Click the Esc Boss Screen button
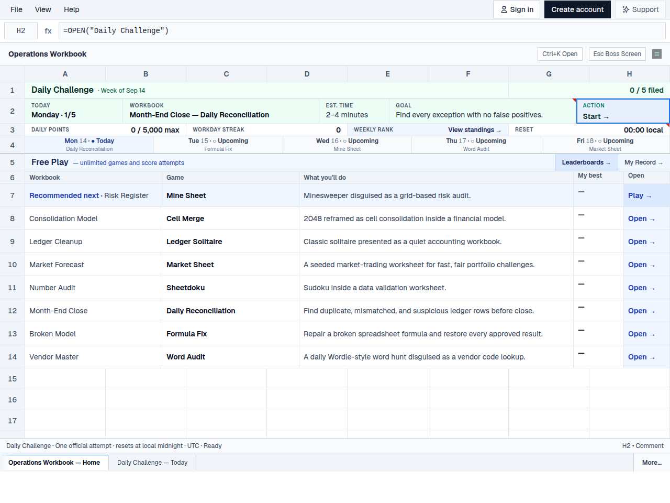670x503 pixels. [617, 54]
